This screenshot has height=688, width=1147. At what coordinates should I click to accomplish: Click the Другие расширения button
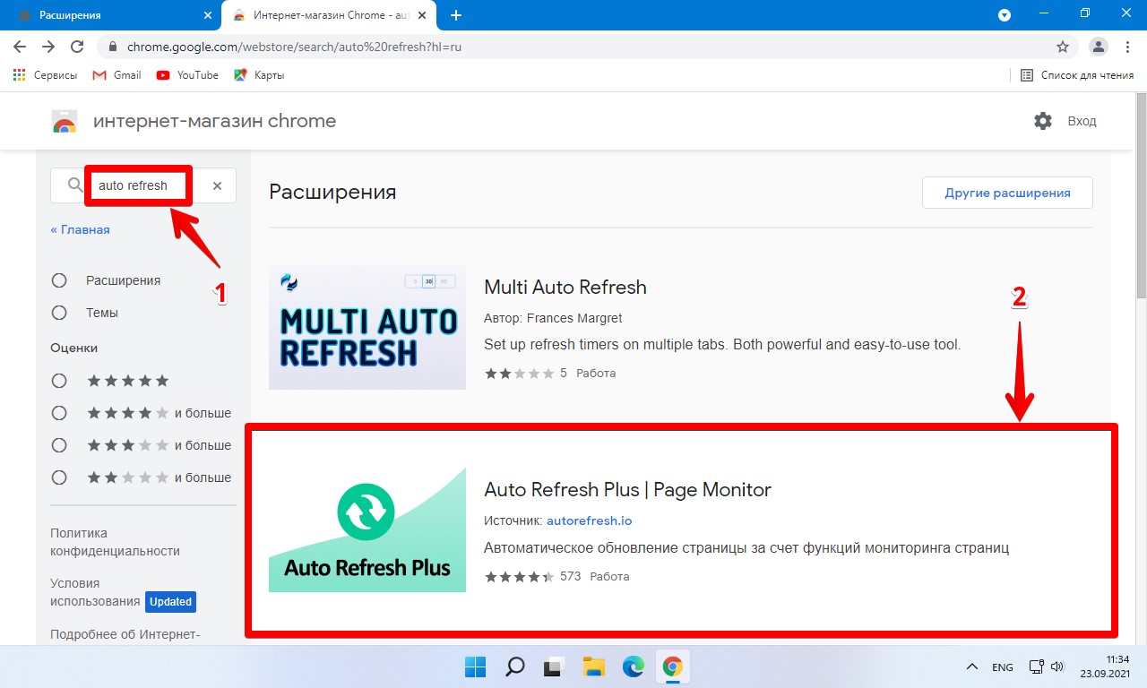pyautogui.click(x=1007, y=193)
